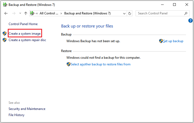Click the shield icon beside system repair disc
Screen dimensions: 194x123
click(x=5, y=40)
